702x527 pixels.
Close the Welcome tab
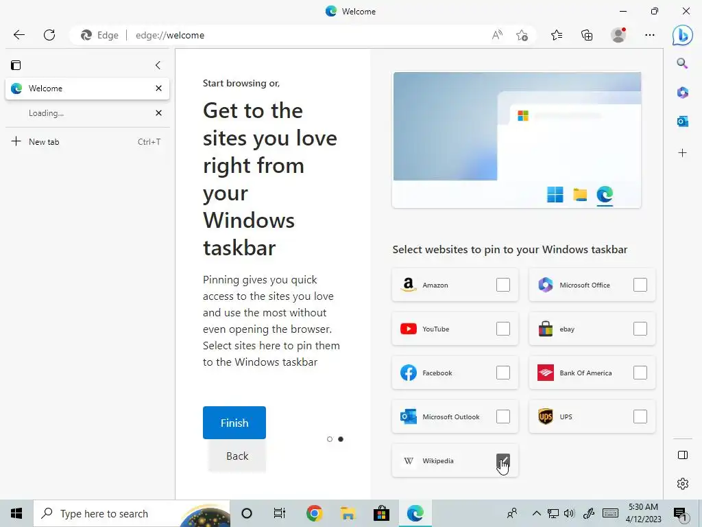coord(158,89)
